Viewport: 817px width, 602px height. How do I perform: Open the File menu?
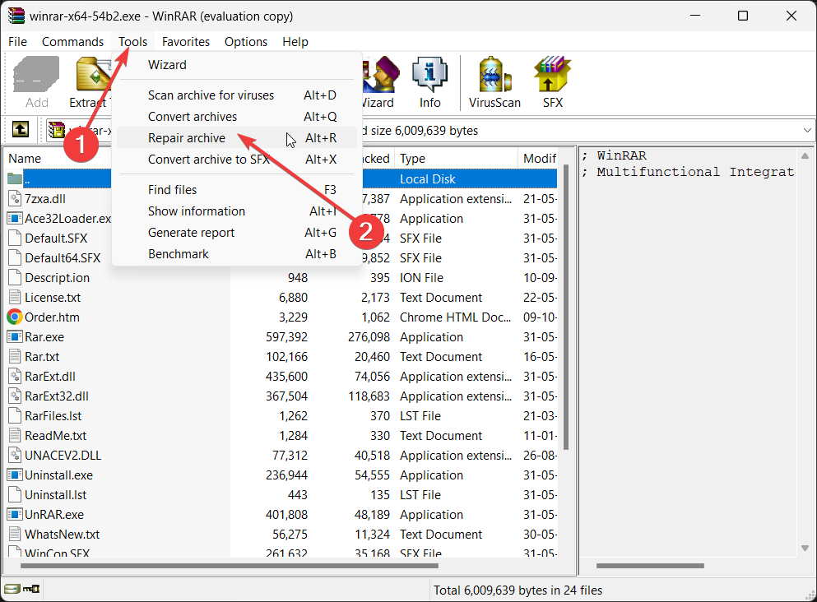(18, 42)
